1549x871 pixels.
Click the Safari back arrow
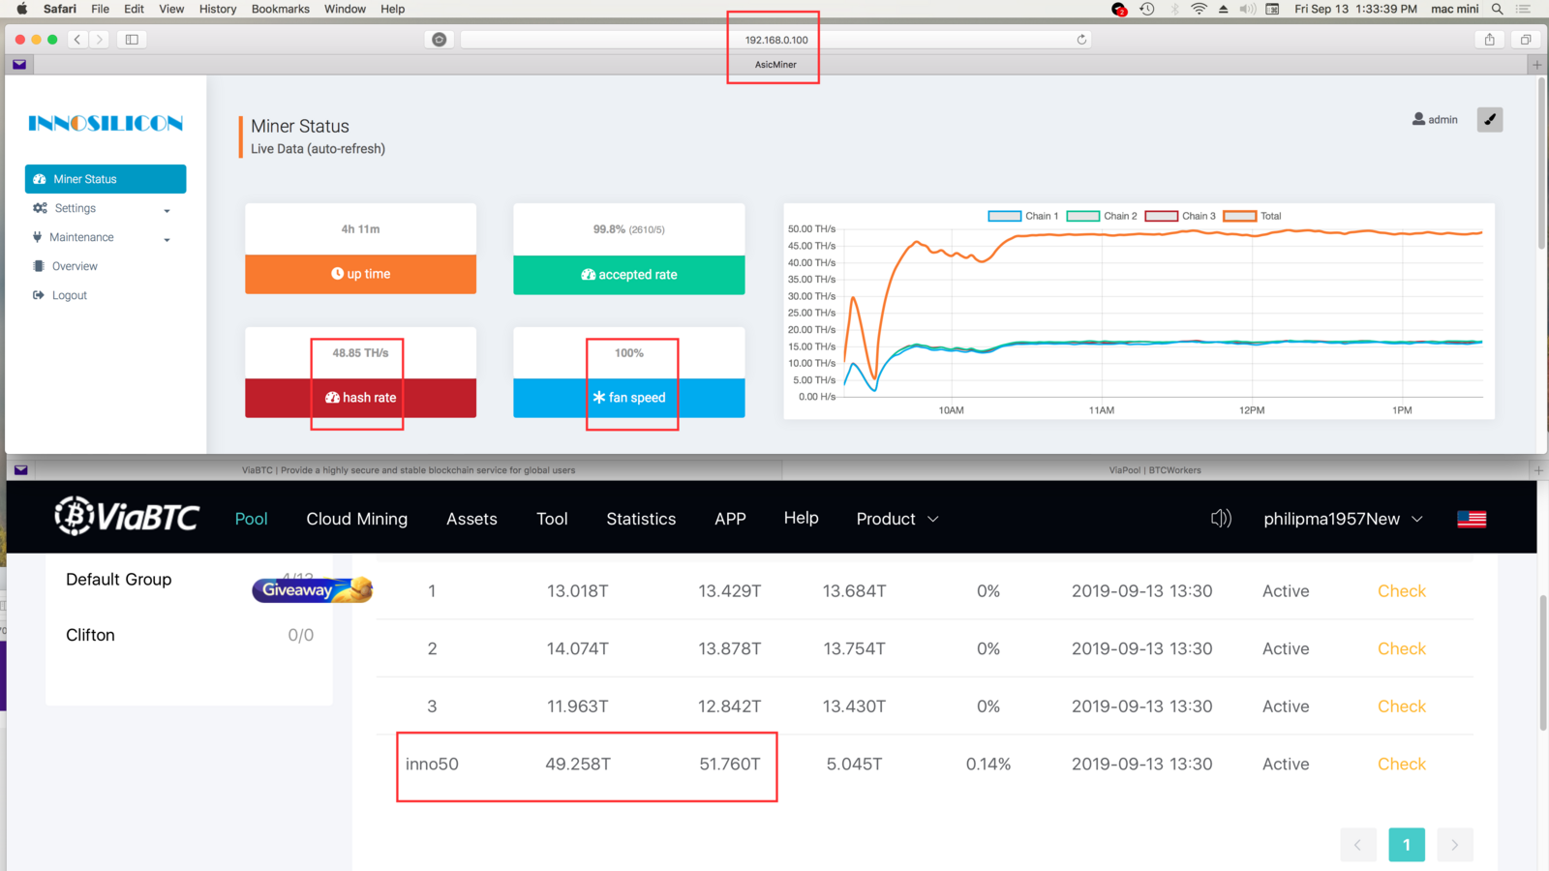point(77,40)
